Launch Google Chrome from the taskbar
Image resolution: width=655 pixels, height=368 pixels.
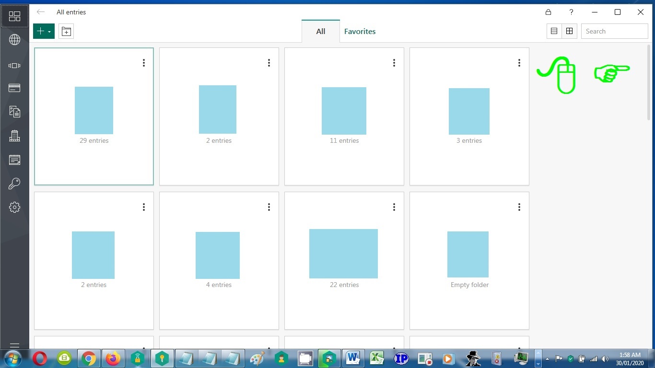88,358
